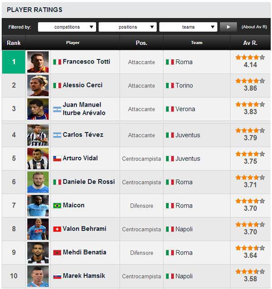
Task: Open the About Av R link
Action: point(254,27)
